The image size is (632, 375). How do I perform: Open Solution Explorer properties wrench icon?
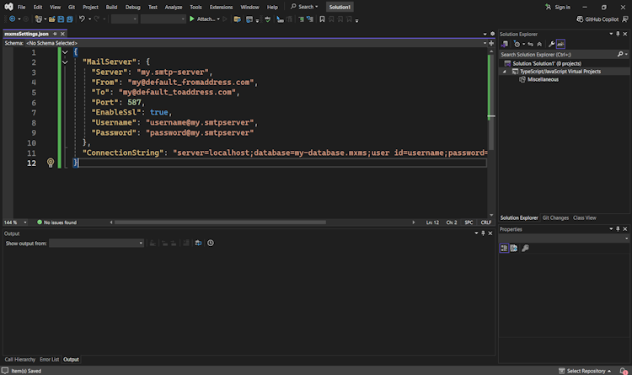click(551, 44)
